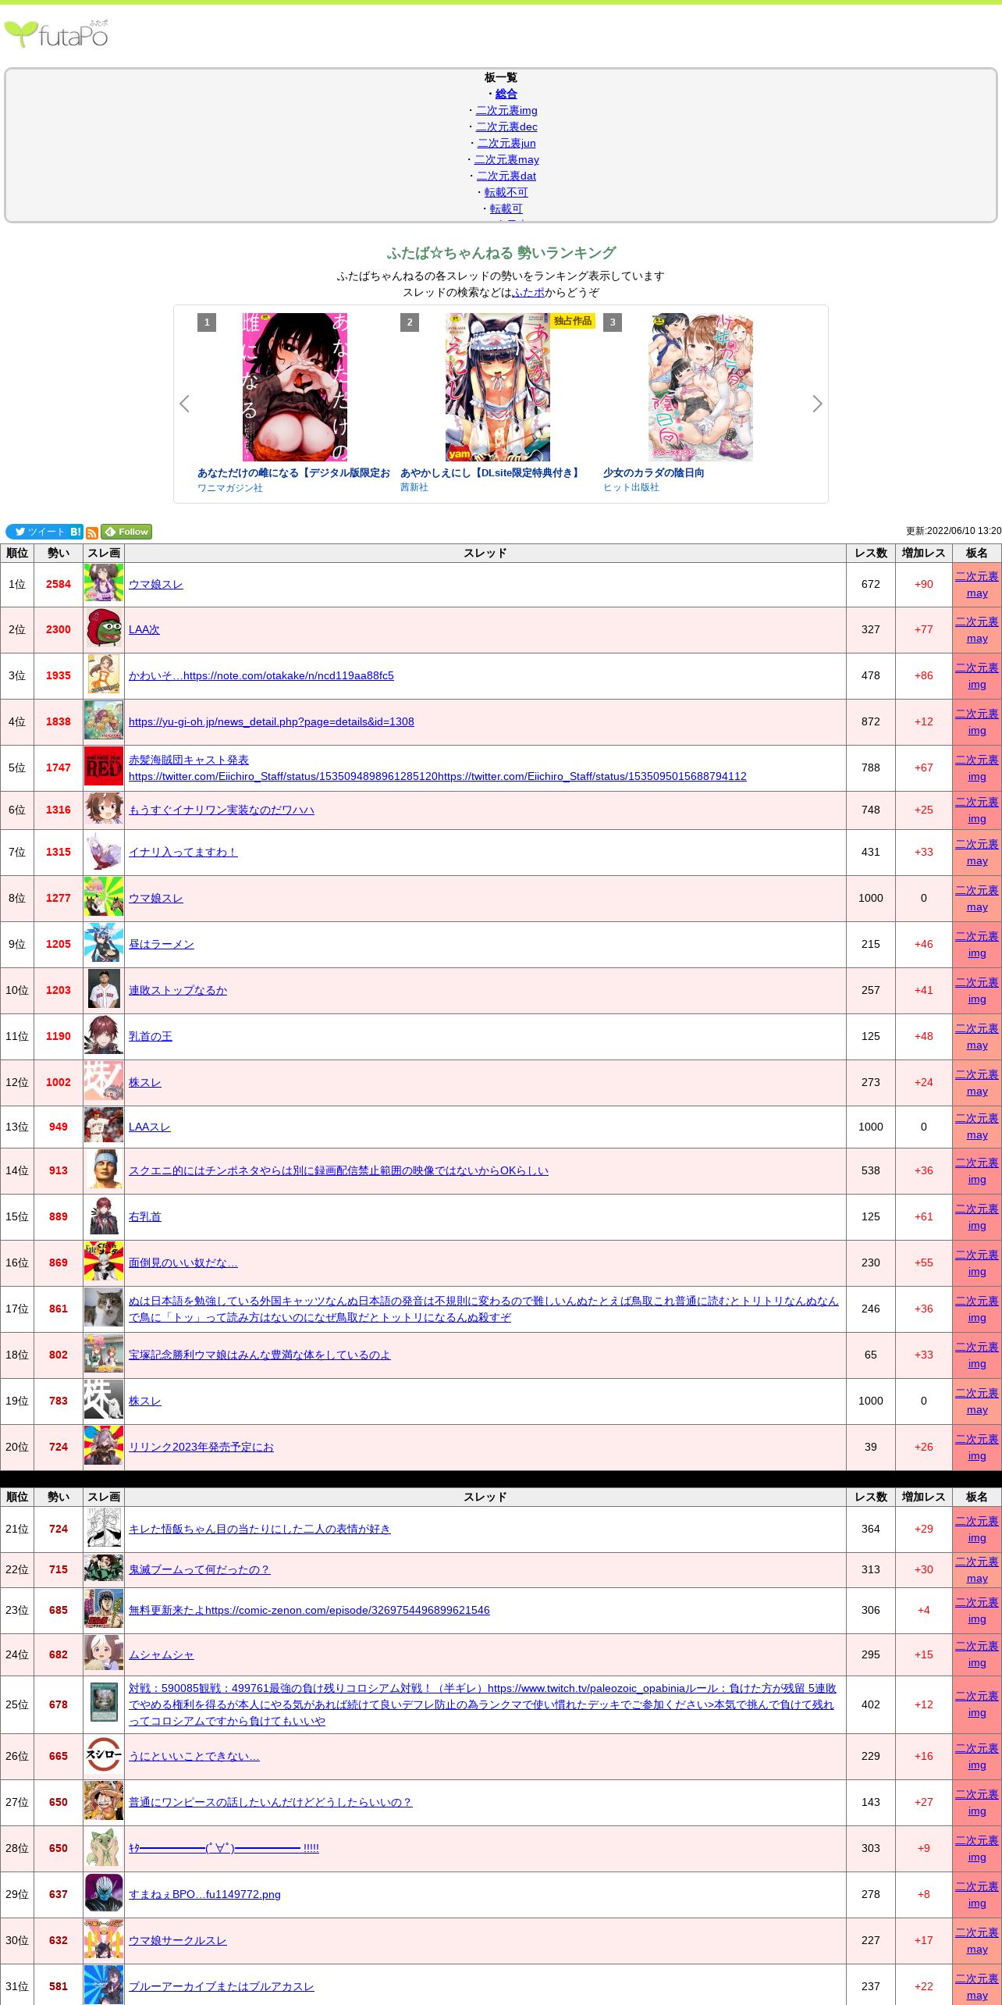Click 増加レス column header in top table
The width and height of the screenshot is (1002, 2005).
[924, 553]
